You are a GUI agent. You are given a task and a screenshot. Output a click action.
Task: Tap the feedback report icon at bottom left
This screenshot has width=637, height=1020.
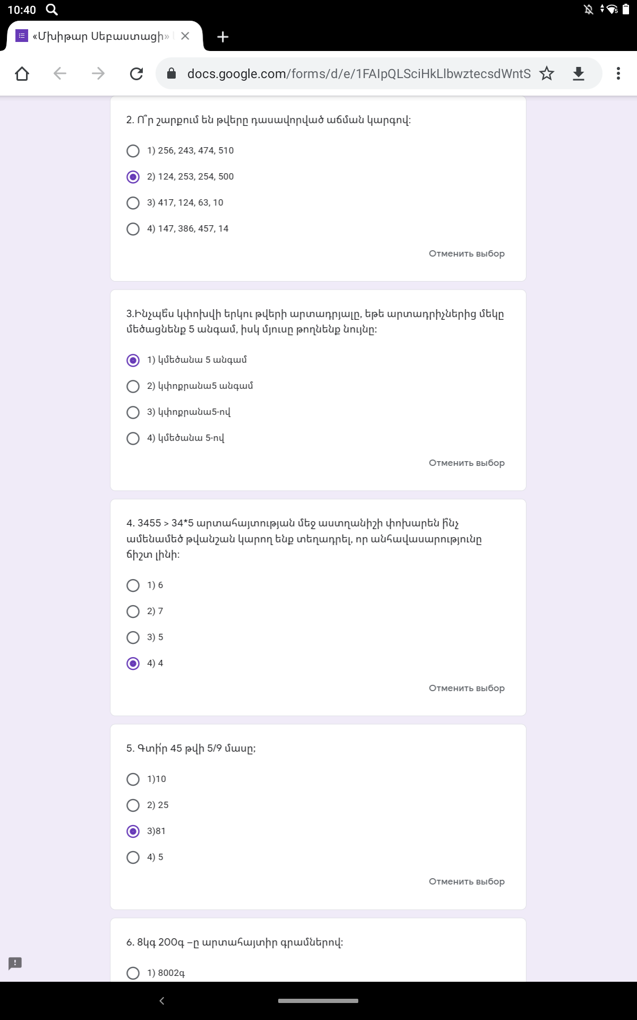pyautogui.click(x=15, y=963)
